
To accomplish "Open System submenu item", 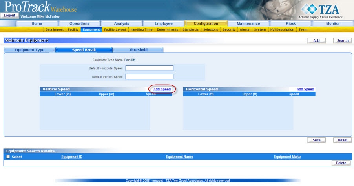I will point(260,29).
